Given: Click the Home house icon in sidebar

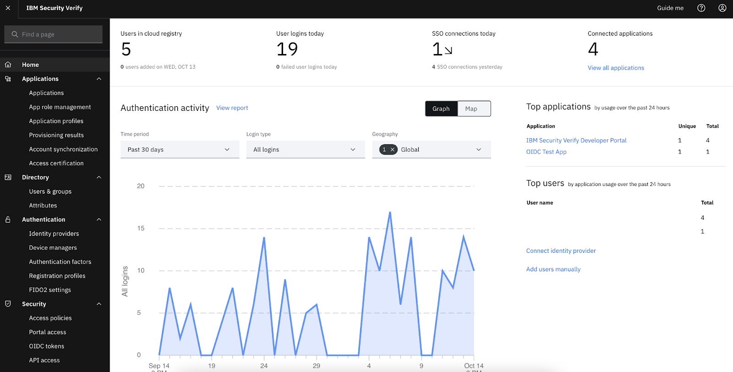Looking at the screenshot, I should (8, 65).
